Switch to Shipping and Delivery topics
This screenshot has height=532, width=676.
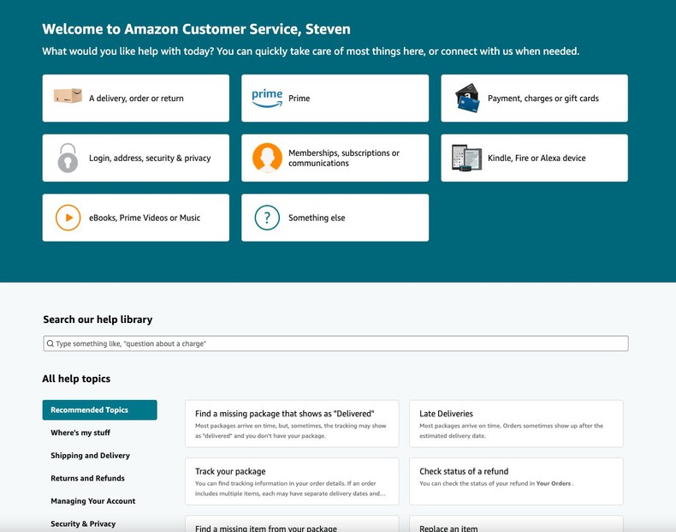pos(90,456)
